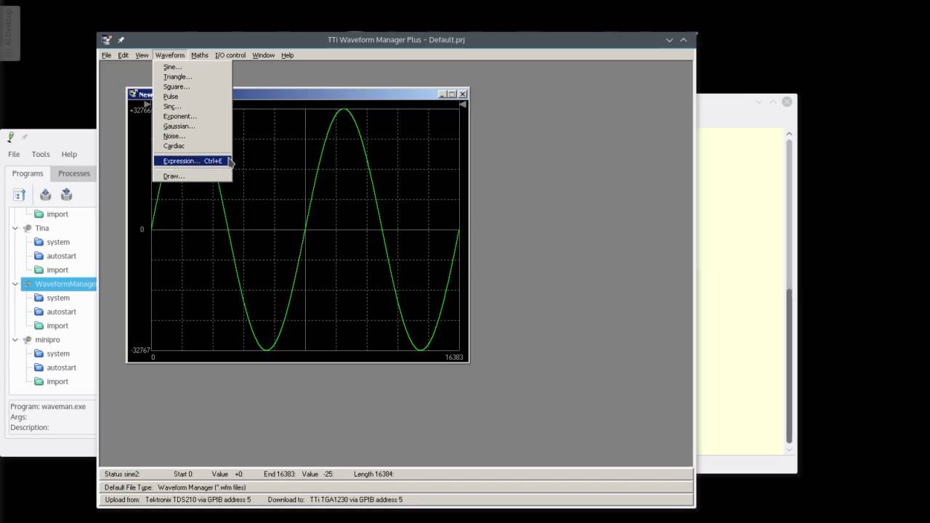This screenshot has height=523, width=930.
Task: Select autostart folder under minipro
Action: 61,368
